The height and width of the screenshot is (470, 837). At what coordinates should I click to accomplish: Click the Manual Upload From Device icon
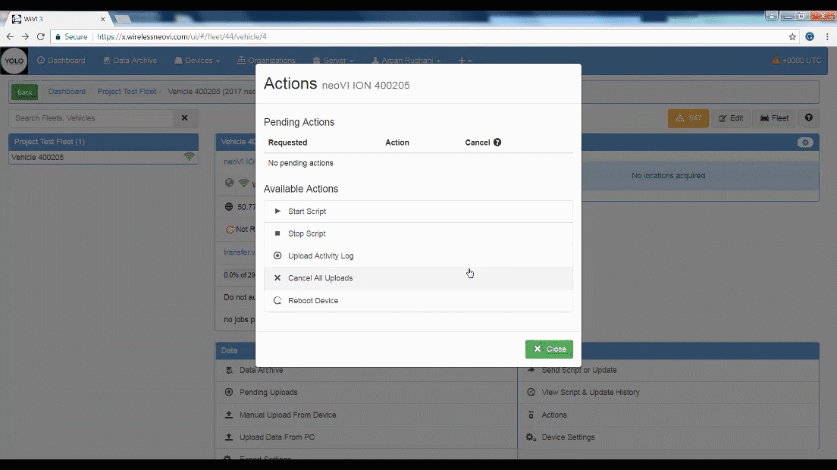(229, 415)
